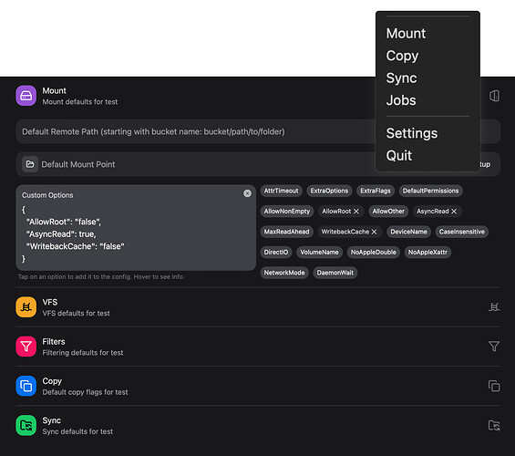
Task: Click the green Sync folder icon
Action: (26, 425)
